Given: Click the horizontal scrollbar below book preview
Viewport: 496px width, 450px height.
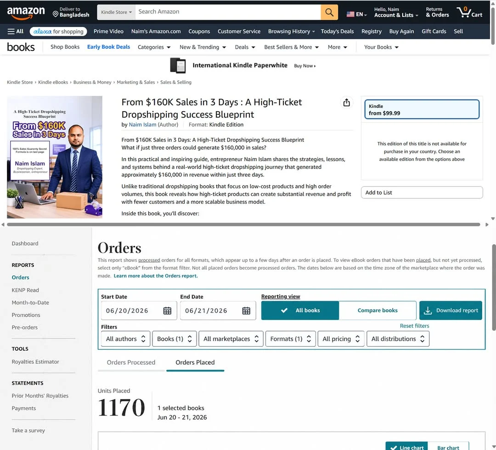Looking at the screenshot, I should [x=243, y=225].
